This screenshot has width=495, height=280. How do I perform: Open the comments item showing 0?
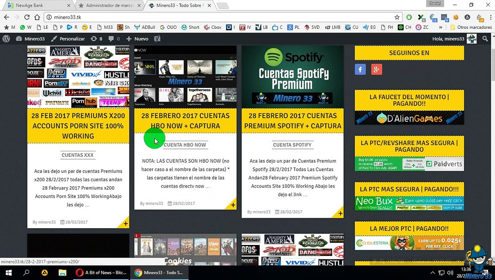[114, 38]
